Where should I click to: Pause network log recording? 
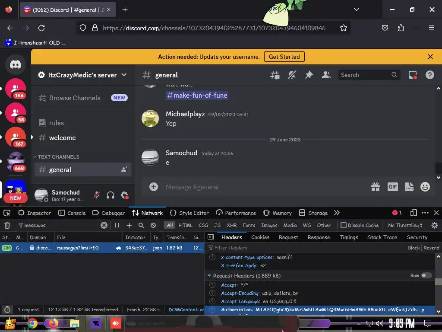pyautogui.click(x=117, y=225)
